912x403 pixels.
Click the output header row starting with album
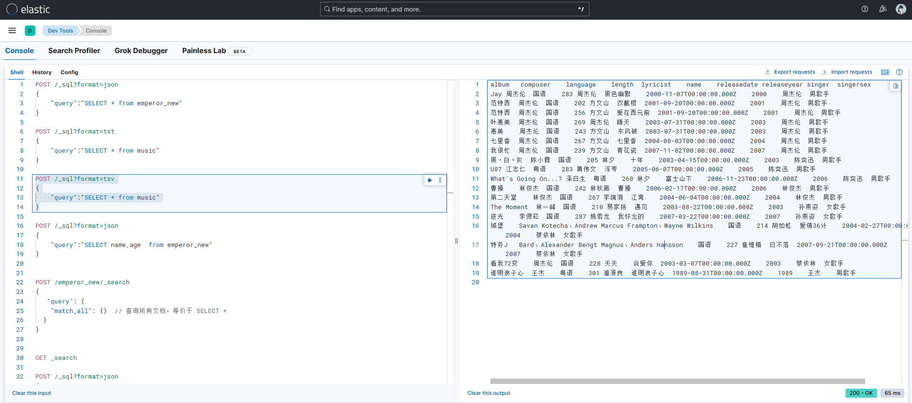click(680, 85)
